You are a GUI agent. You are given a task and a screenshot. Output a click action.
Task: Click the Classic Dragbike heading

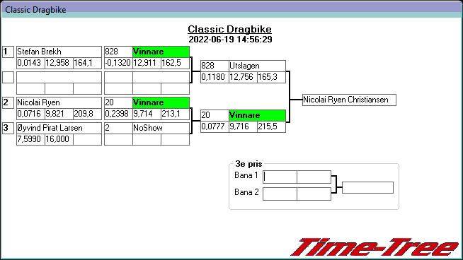pos(229,29)
